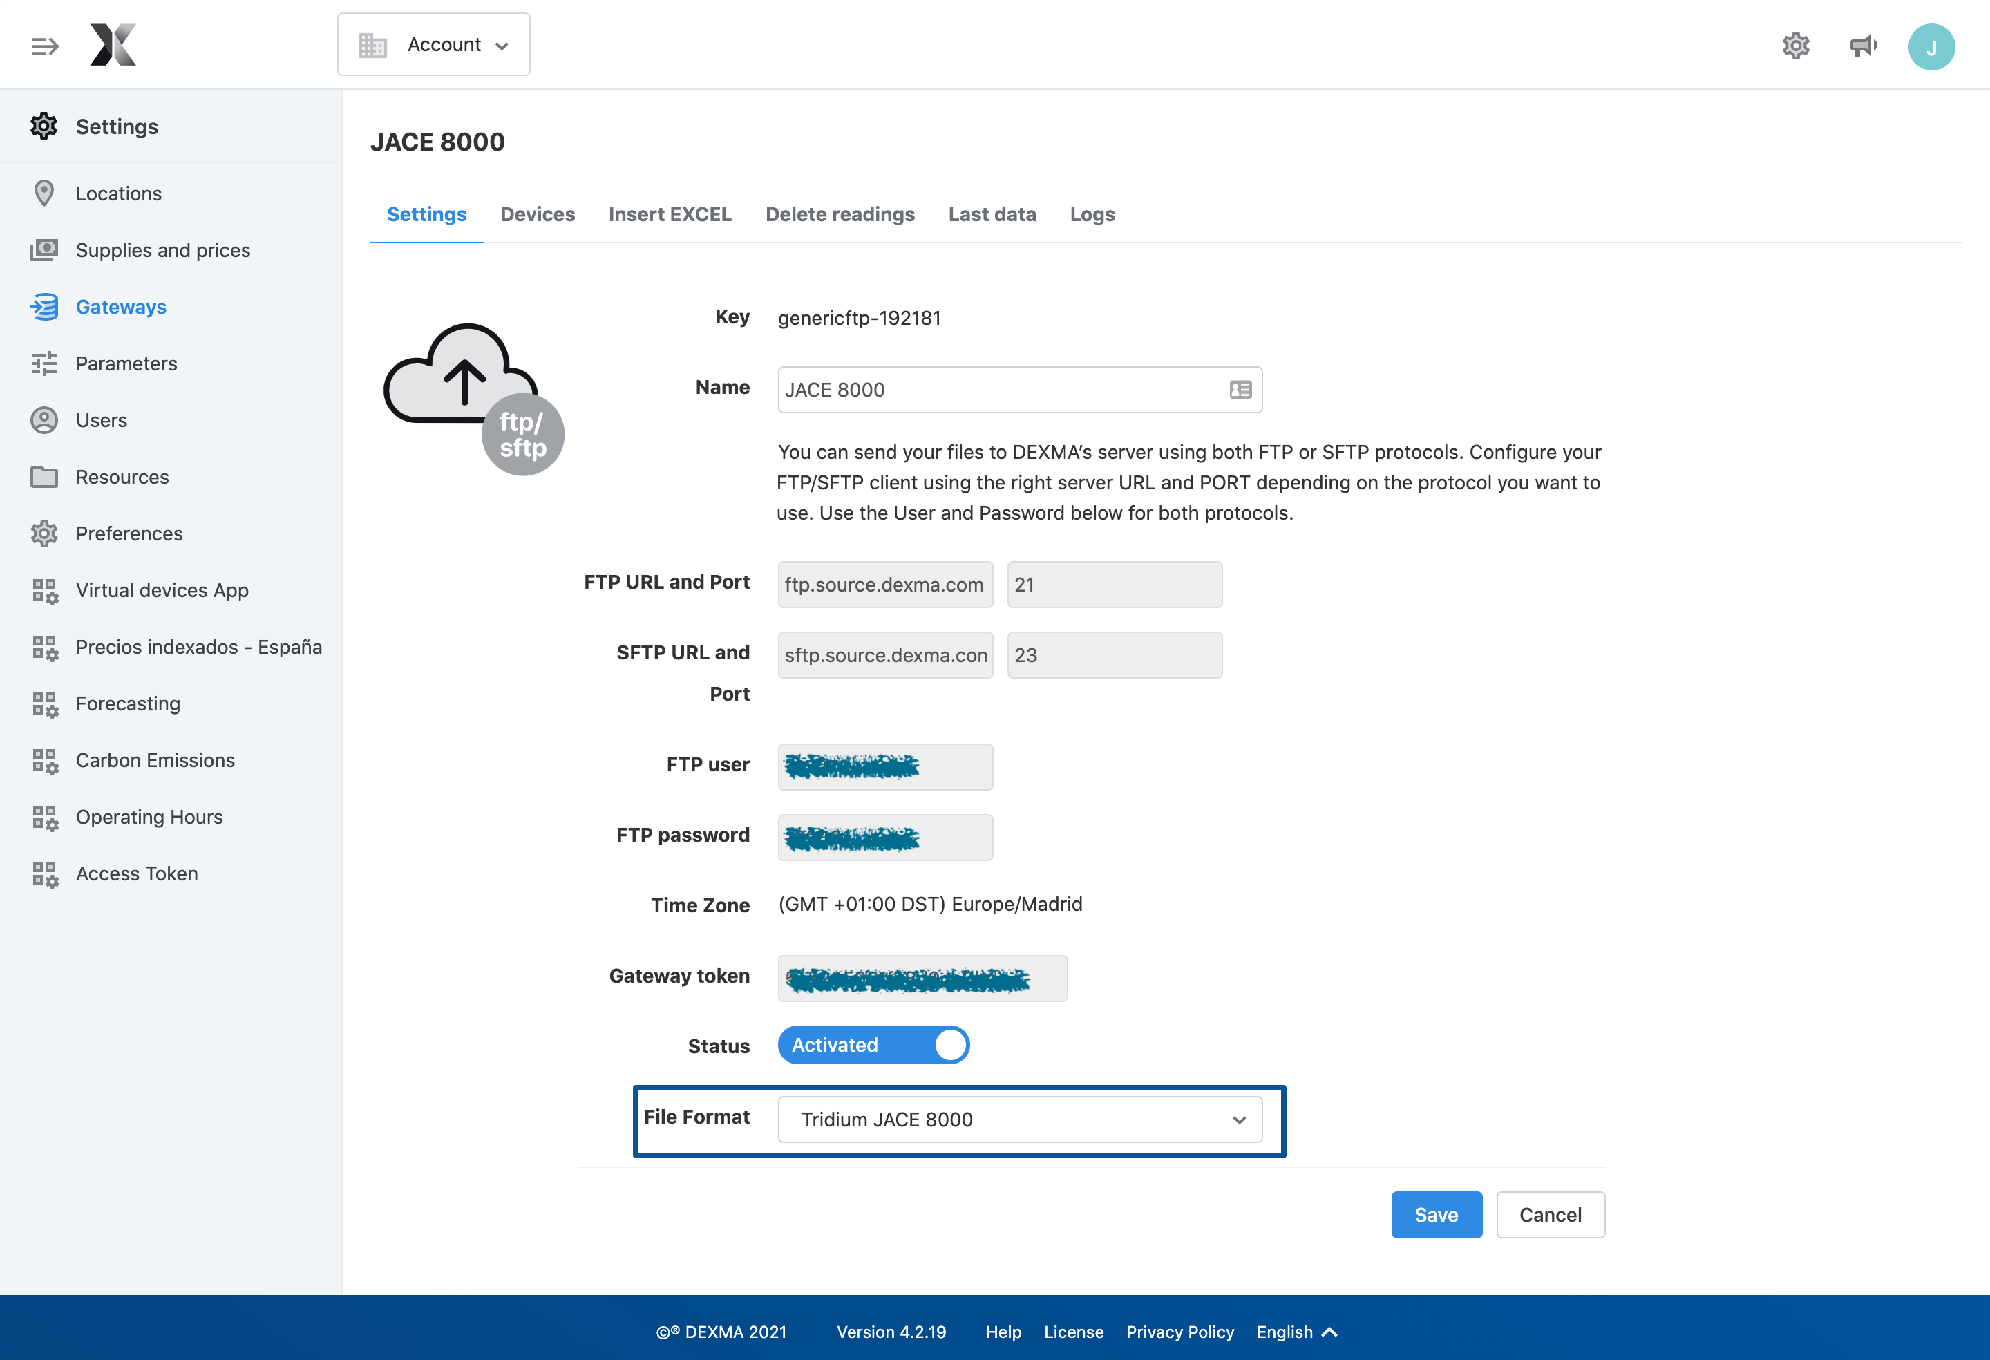Image resolution: width=1990 pixels, height=1360 pixels.
Task: Open the Insert EXCEL tab
Action: [670, 214]
